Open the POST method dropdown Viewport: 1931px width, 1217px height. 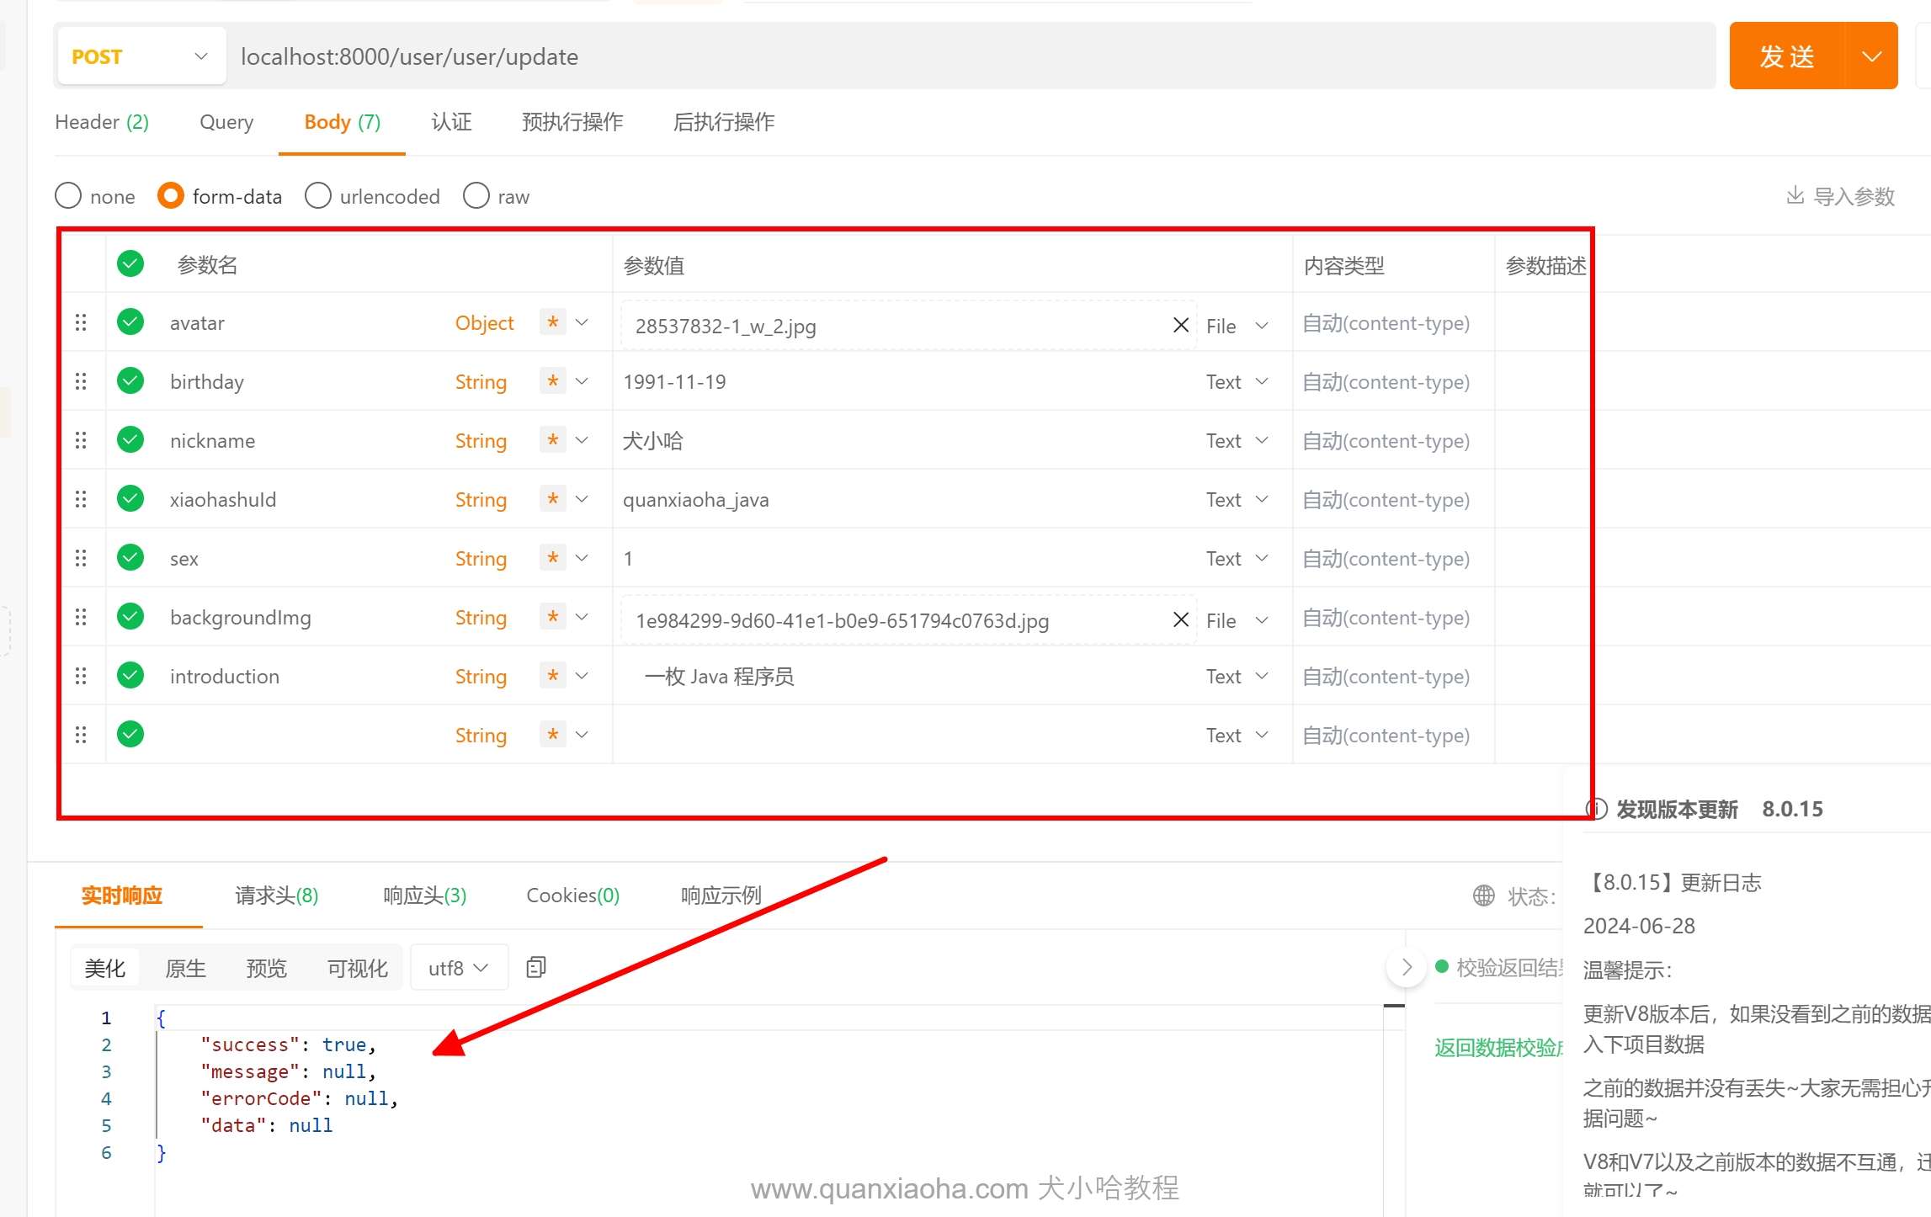click(x=141, y=56)
